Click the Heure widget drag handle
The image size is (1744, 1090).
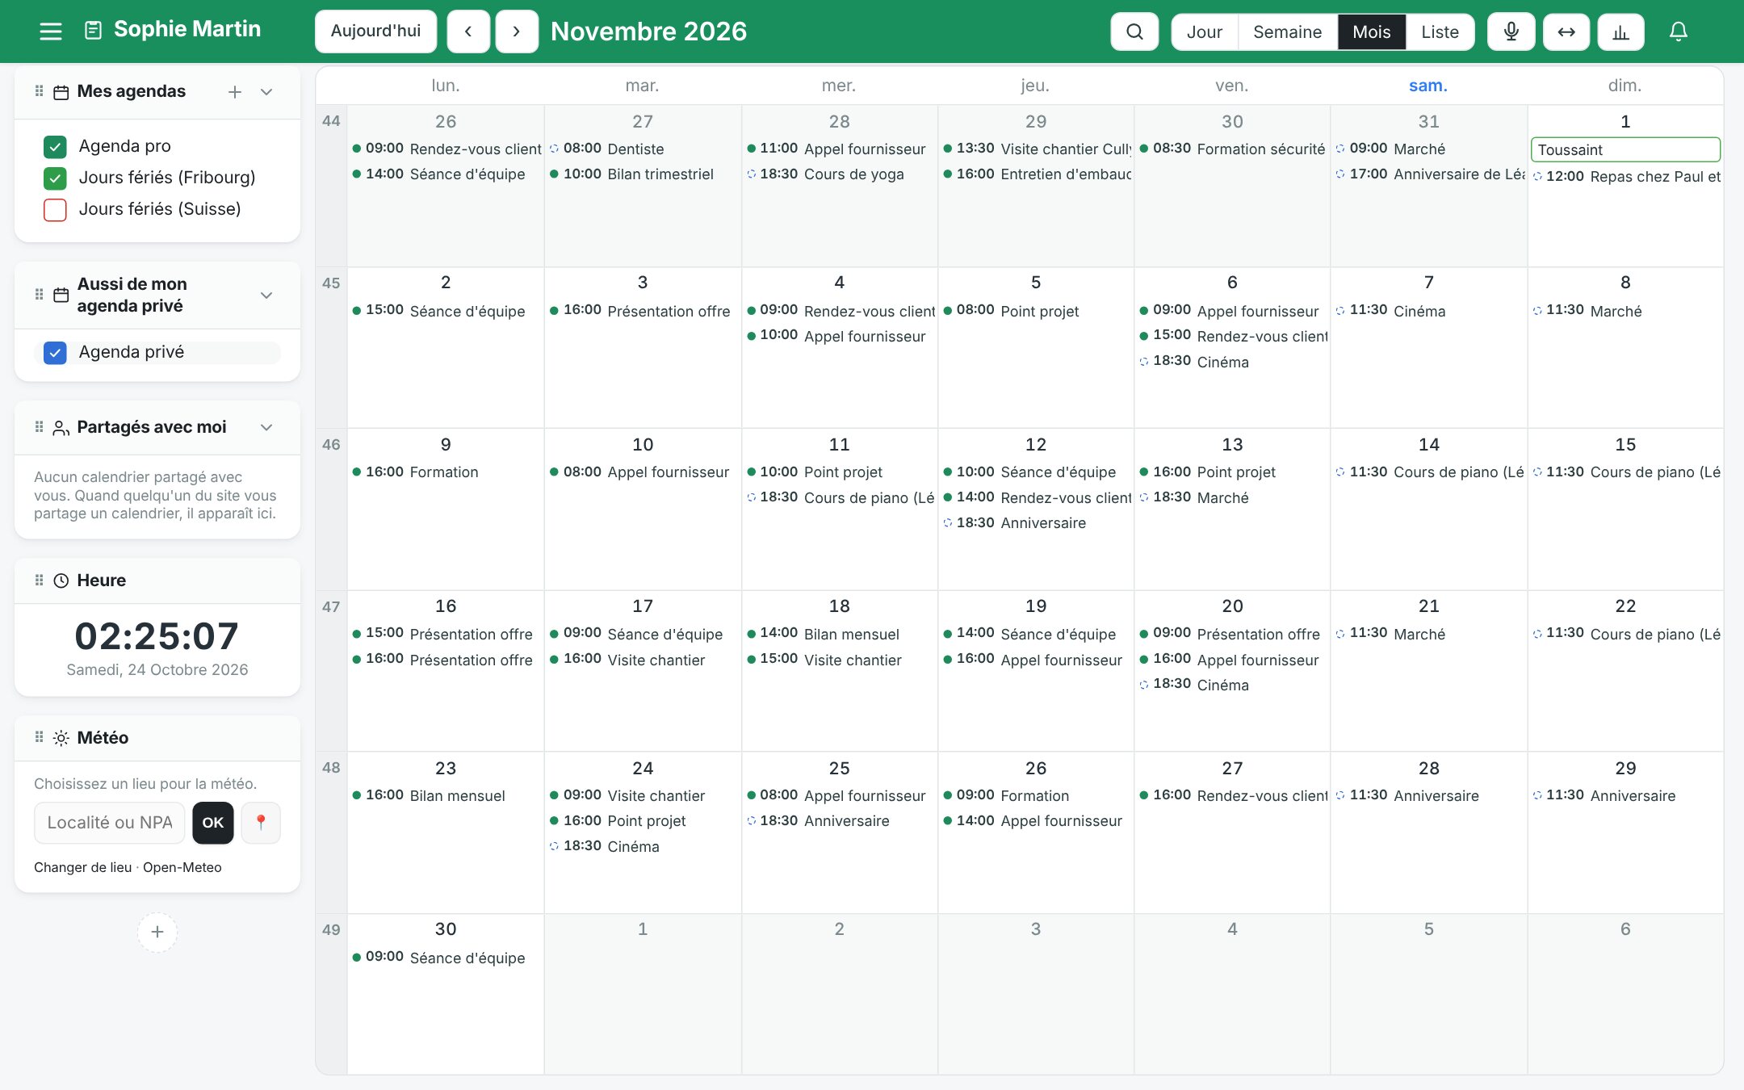pyautogui.click(x=39, y=580)
